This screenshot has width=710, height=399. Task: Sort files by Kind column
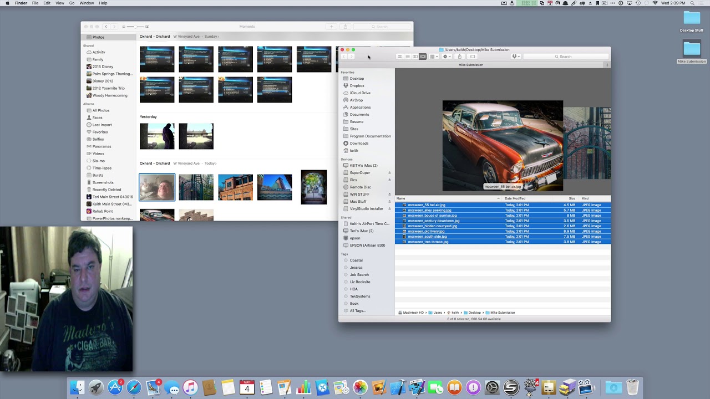(x=596, y=198)
